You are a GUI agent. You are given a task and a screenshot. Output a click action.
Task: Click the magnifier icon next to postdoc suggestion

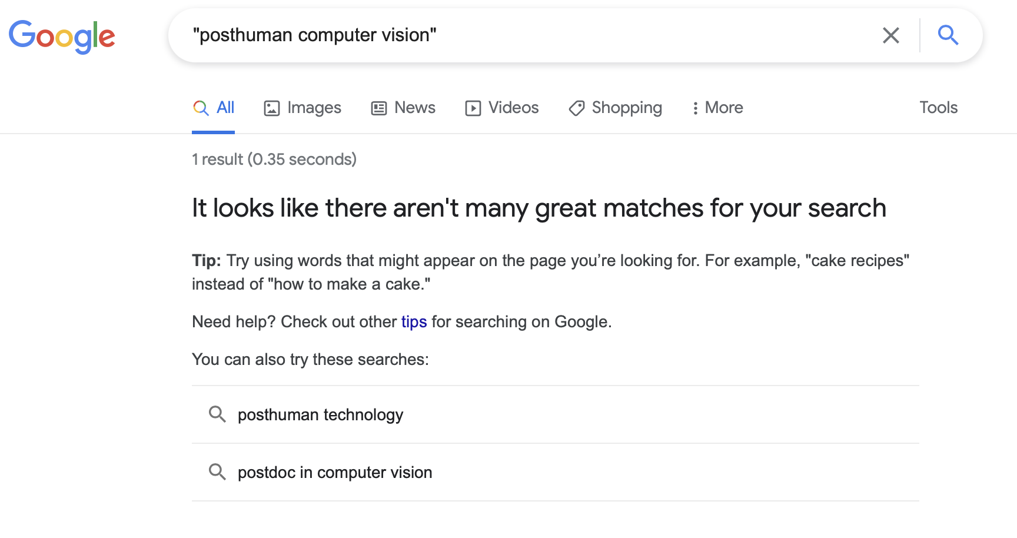218,472
